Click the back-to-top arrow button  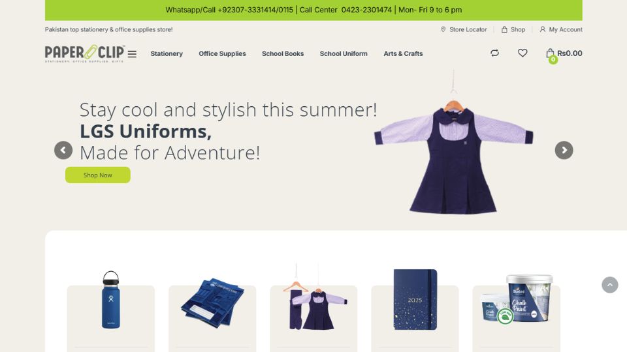click(x=610, y=285)
